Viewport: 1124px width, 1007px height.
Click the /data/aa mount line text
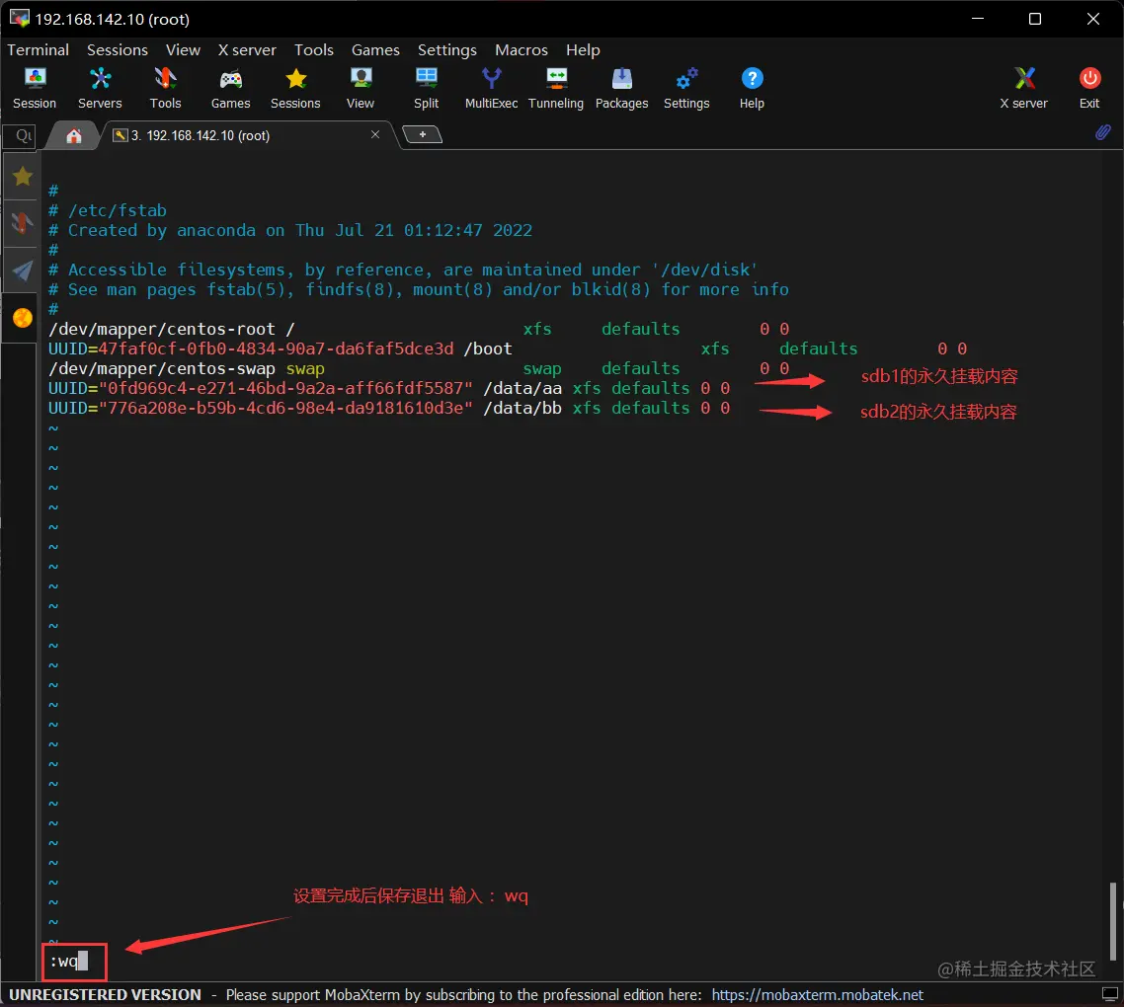pyautogui.click(x=389, y=388)
